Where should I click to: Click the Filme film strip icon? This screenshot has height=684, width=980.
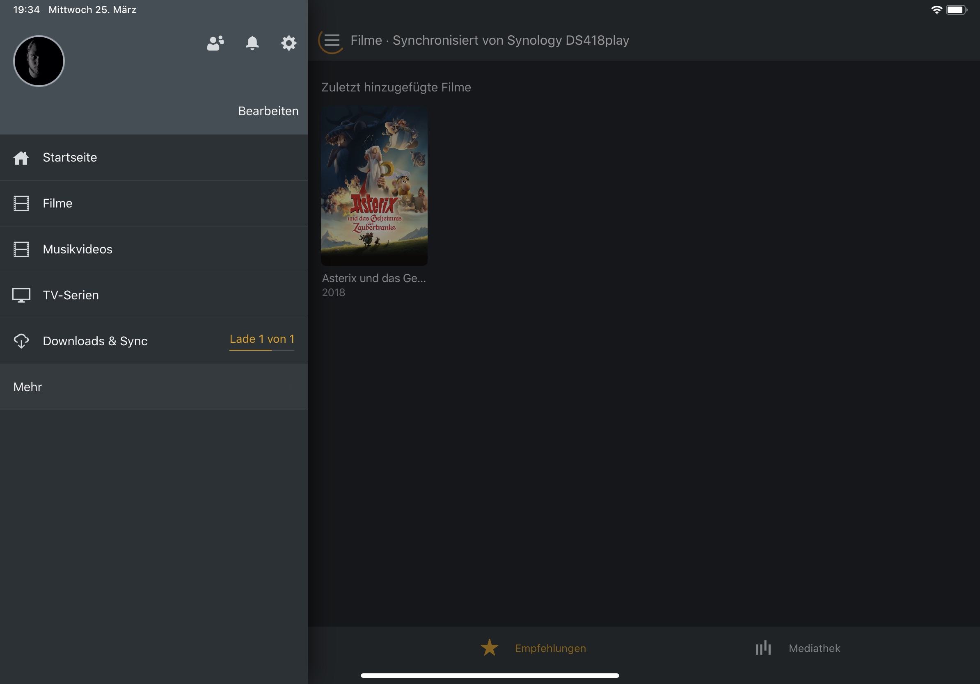click(x=21, y=203)
